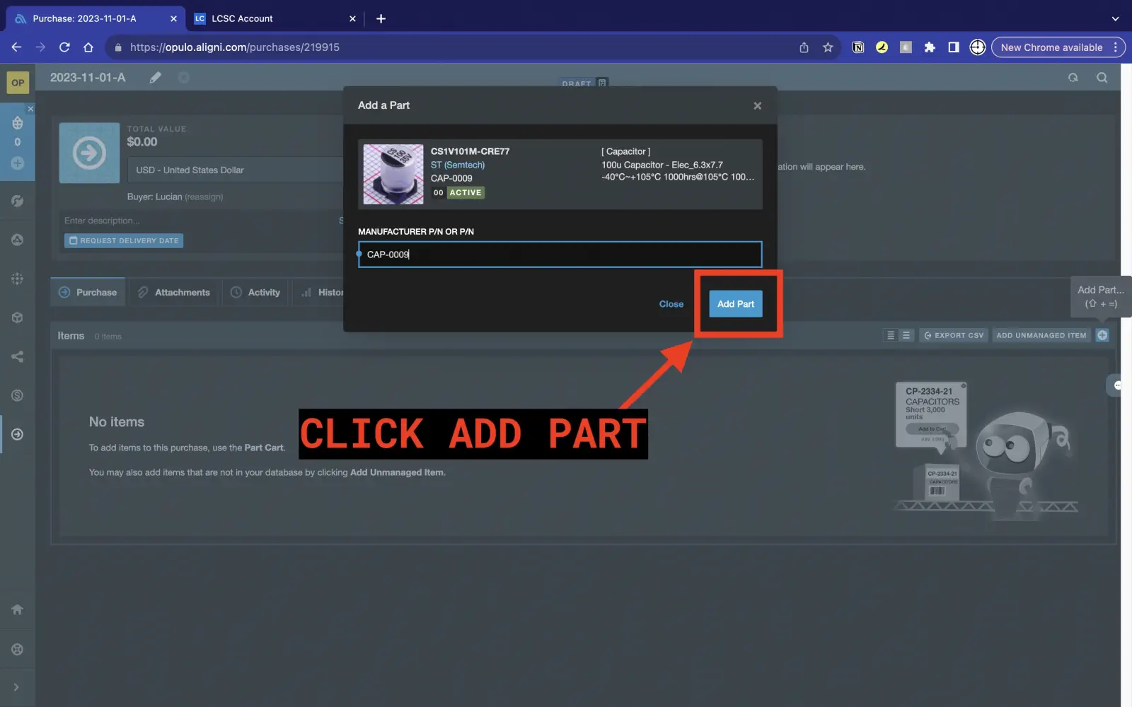Click the blue plus add part icon

pyautogui.click(x=1102, y=336)
